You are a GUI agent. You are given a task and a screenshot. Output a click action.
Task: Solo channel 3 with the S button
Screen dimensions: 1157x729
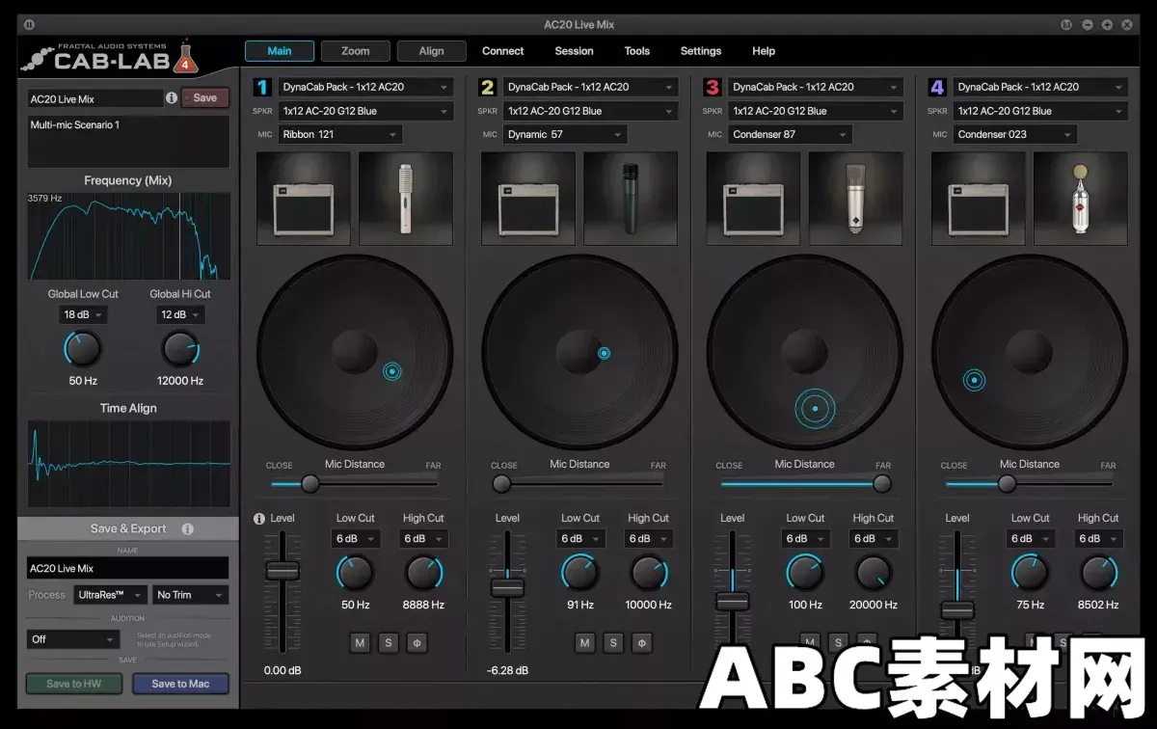(x=838, y=642)
